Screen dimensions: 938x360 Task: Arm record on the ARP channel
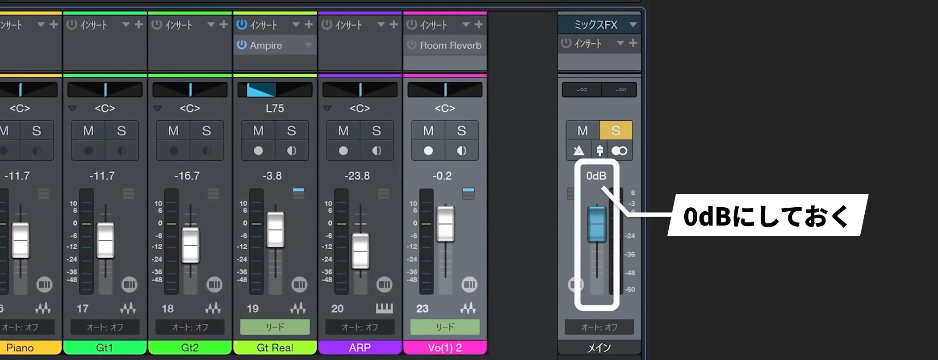point(343,151)
